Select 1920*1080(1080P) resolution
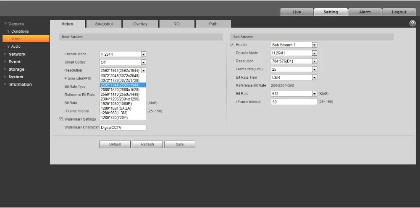Screen dimensions: 420x208 point(123,104)
